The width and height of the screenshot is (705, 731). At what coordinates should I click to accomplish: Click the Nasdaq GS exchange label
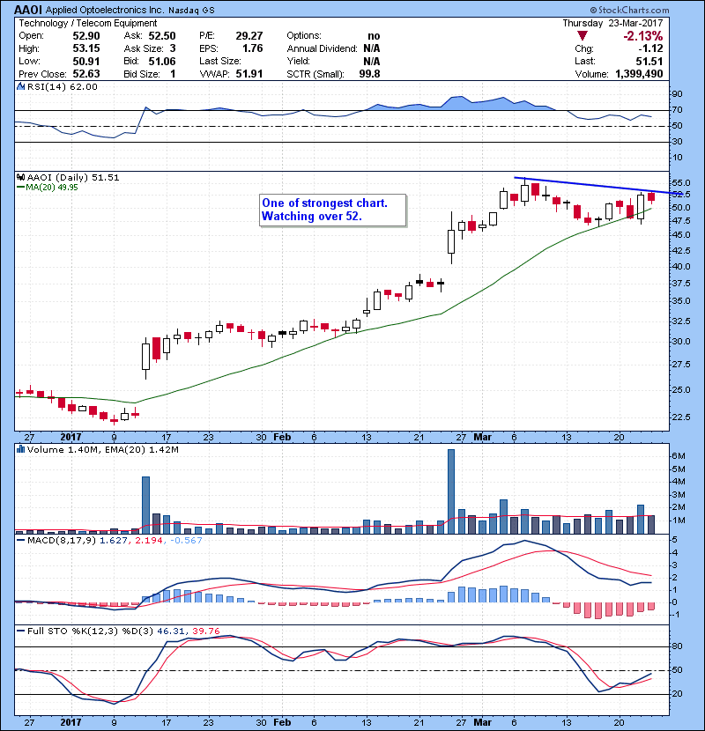click(191, 11)
